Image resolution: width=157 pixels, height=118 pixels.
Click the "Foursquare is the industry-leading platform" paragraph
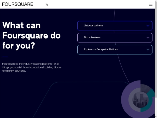click(x=32, y=67)
